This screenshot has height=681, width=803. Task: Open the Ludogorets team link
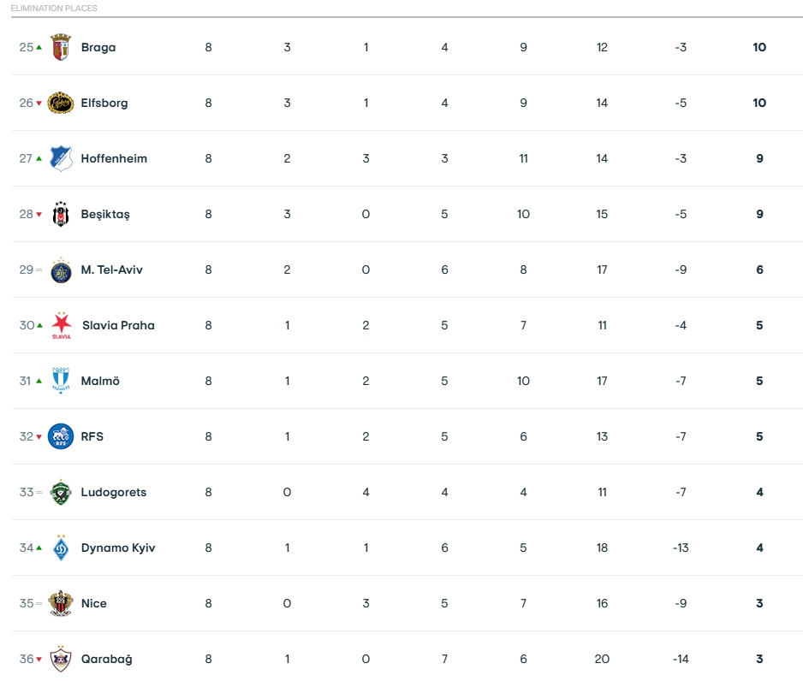114,492
